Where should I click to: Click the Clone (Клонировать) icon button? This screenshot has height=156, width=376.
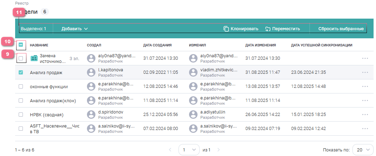[x=226, y=29]
